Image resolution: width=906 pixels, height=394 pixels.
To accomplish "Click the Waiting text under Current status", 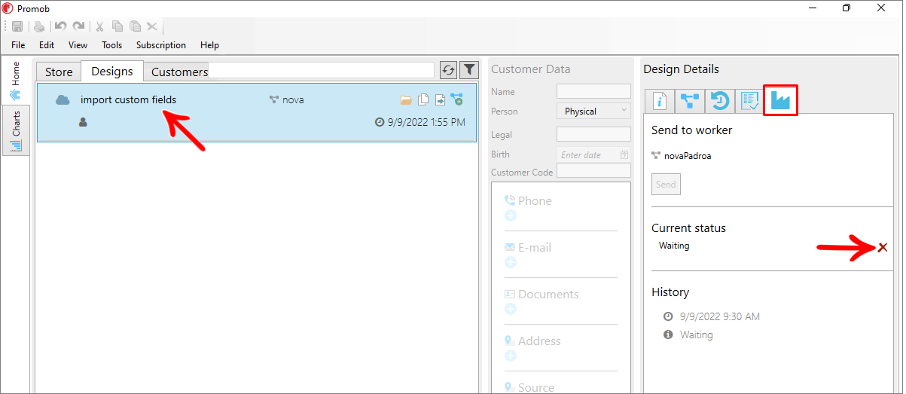I will coord(674,246).
